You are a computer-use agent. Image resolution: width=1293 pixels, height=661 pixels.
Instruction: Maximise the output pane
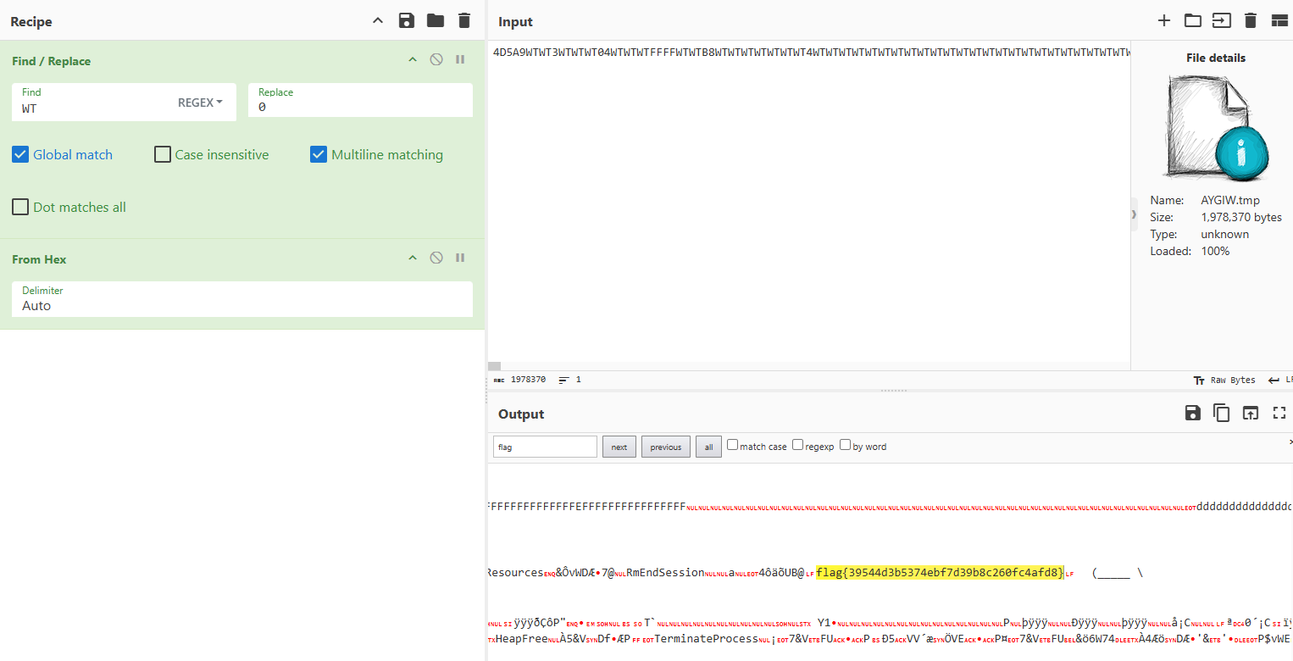click(1279, 413)
